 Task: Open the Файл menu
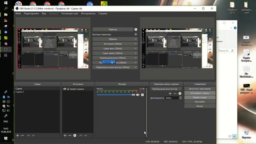18,14
